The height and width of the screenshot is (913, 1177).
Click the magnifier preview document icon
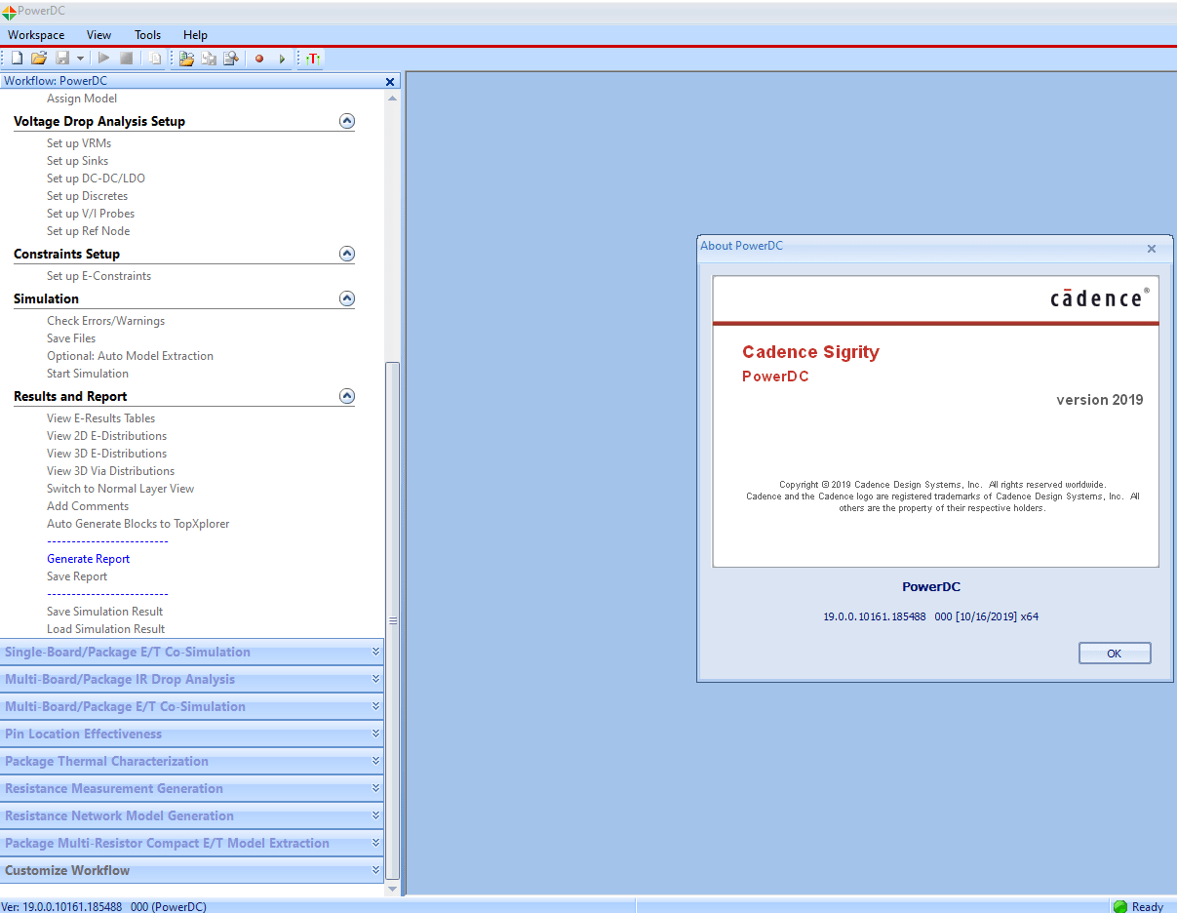[231, 59]
